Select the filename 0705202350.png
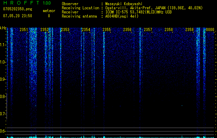This screenshot has width=217, height=138. (x=18, y=9)
